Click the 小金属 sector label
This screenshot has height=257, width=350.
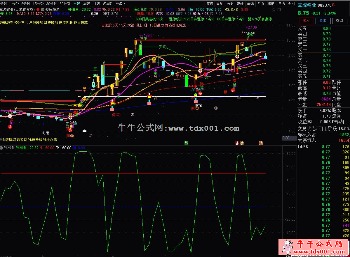tap(7, 139)
